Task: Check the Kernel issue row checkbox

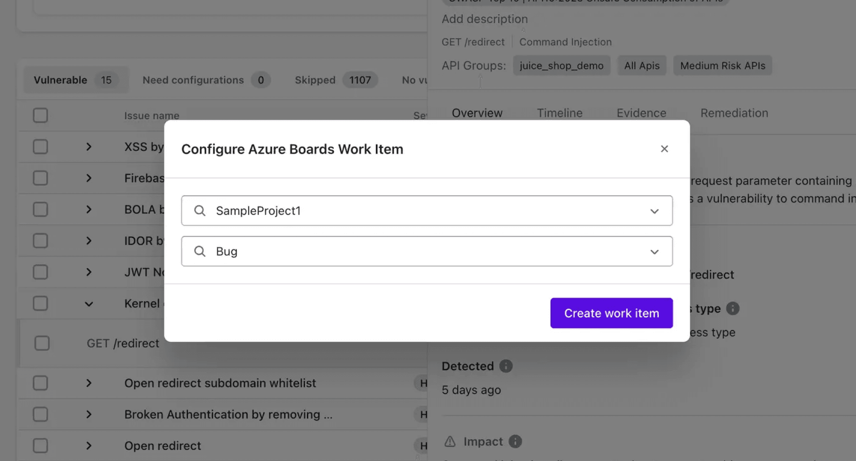Action: tap(40, 303)
